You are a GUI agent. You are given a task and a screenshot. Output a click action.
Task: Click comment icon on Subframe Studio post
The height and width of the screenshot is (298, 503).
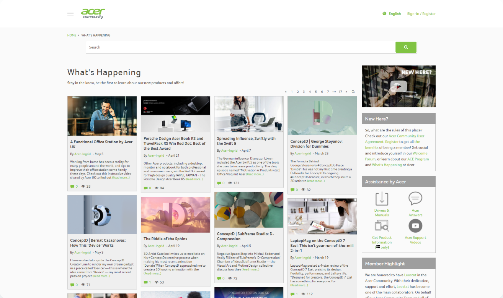219,279
